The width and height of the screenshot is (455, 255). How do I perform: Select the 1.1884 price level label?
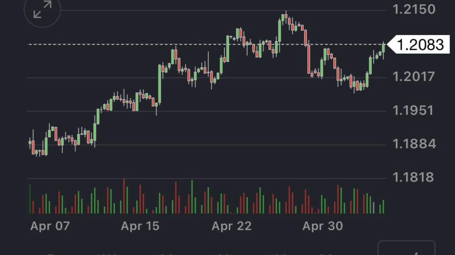pos(414,144)
